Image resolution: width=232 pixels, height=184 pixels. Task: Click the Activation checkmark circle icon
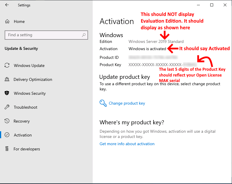[x=7, y=135]
